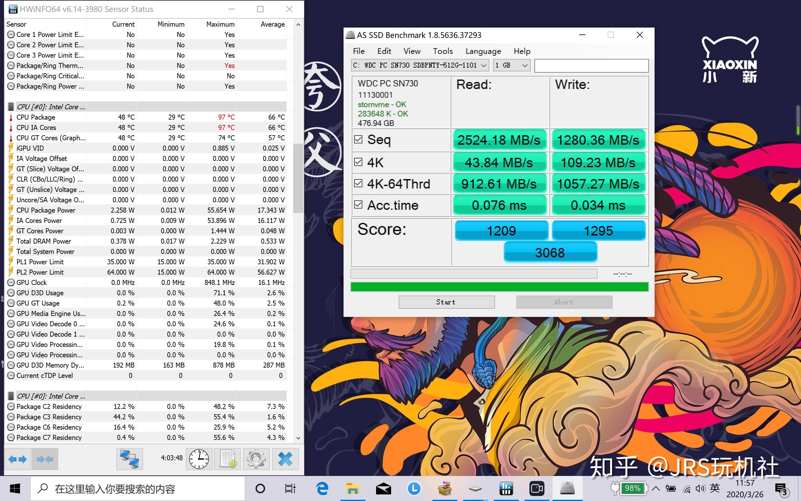Click the add log file icon
The image size is (801, 501).
pyautogui.click(x=227, y=459)
